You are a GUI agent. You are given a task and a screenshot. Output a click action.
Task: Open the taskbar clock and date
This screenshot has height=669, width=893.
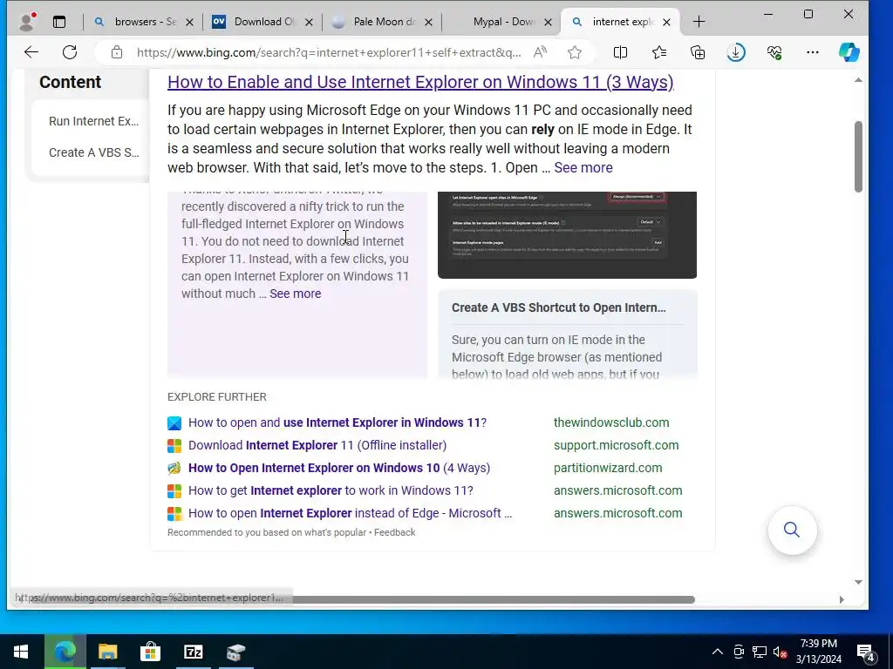pyautogui.click(x=819, y=652)
